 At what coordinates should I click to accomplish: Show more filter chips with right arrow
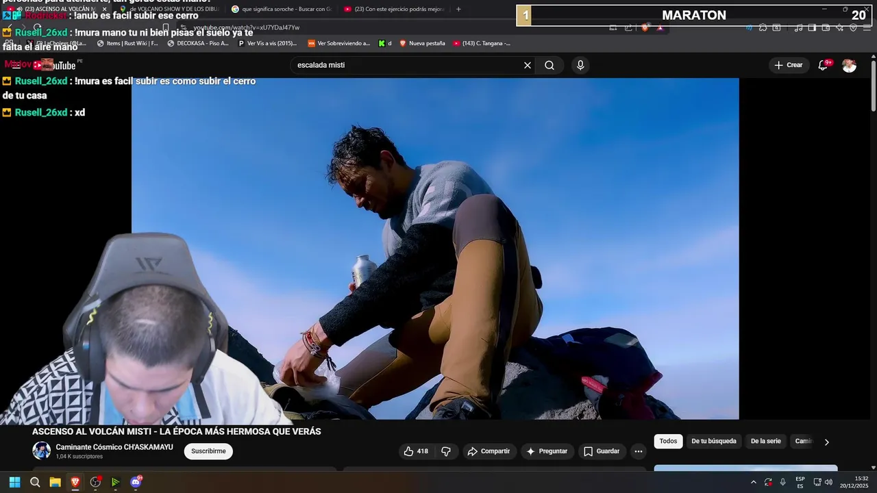click(826, 442)
